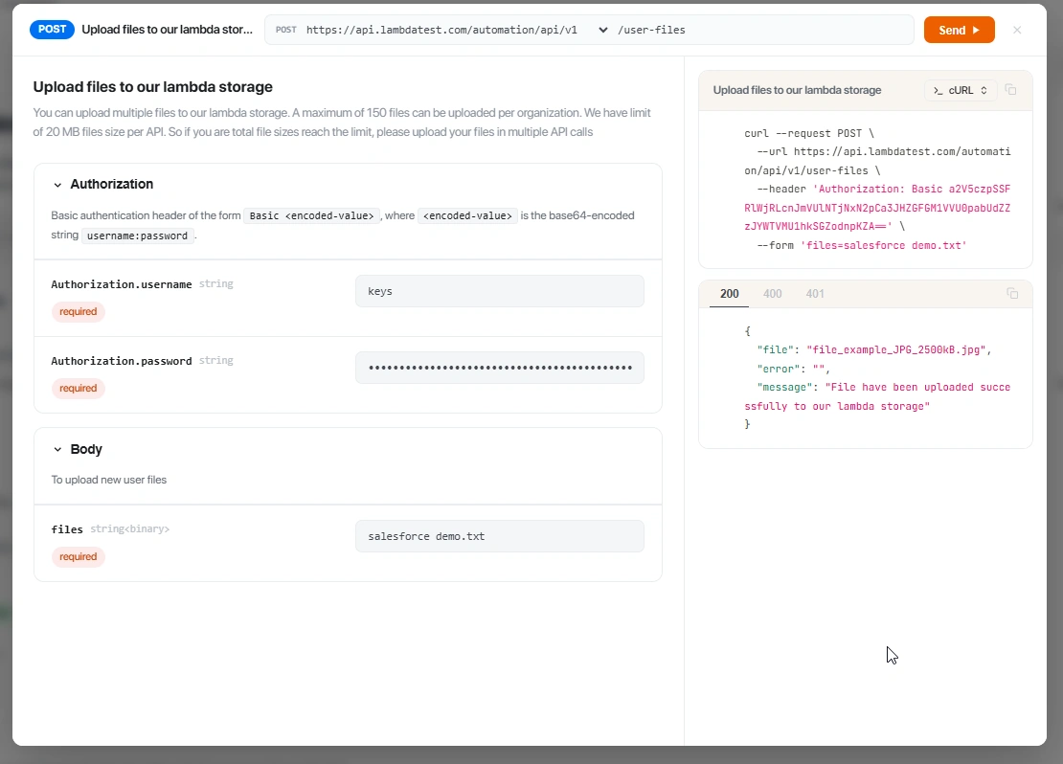The height and width of the screenshot is (764, 1063).
Task: Switch to the 401 response tab
Action: (x=815, y=294)
